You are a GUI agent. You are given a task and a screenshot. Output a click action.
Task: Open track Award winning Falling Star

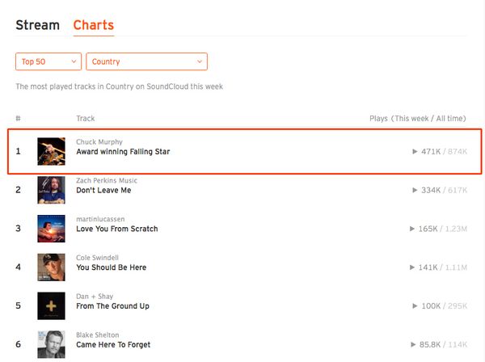(x=123, y=152)
